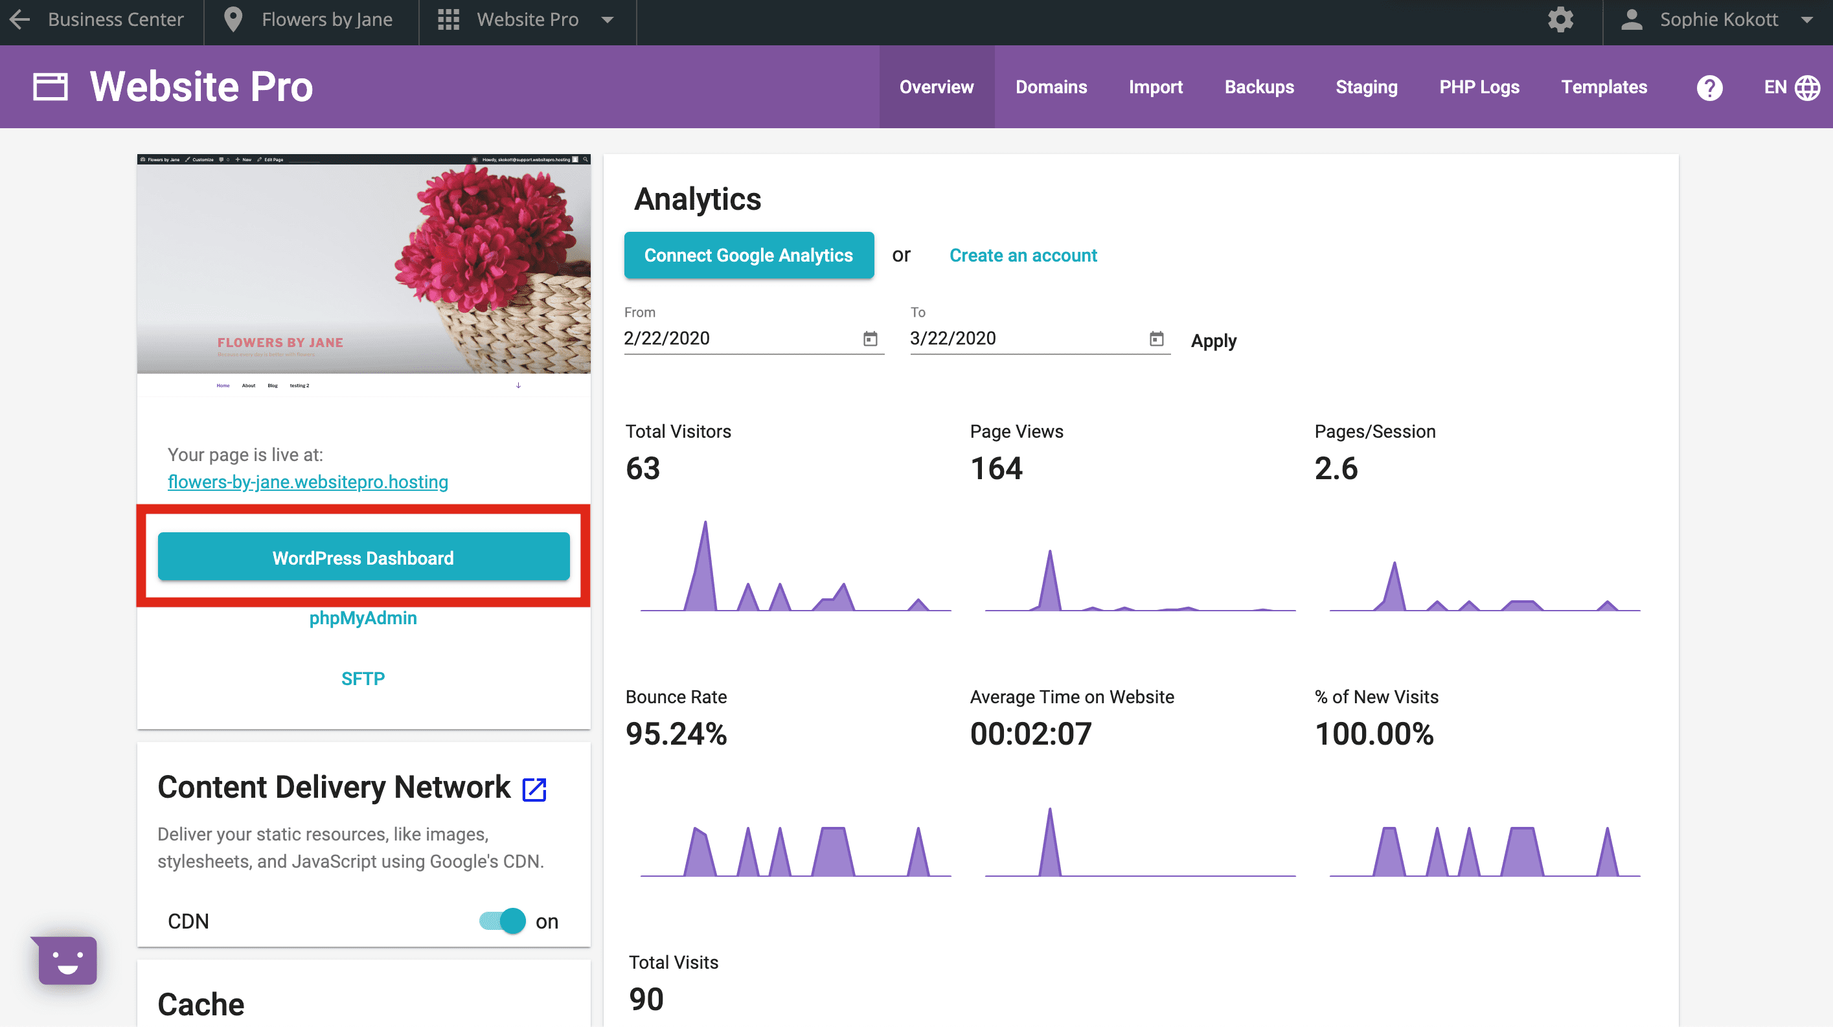This screenshot has height=1027, width=1833.
Task: Toggle the CDN switch off
Action: pyautogui.click(x=503, y=921)
